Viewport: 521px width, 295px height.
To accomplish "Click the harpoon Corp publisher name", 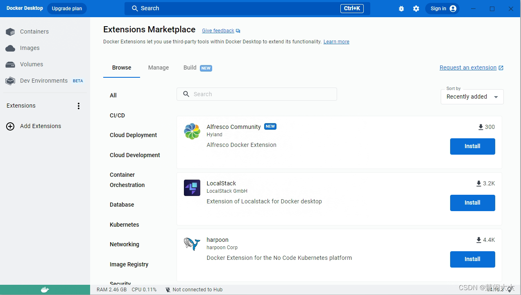I will pyautogui.click(x=222, y=248).
